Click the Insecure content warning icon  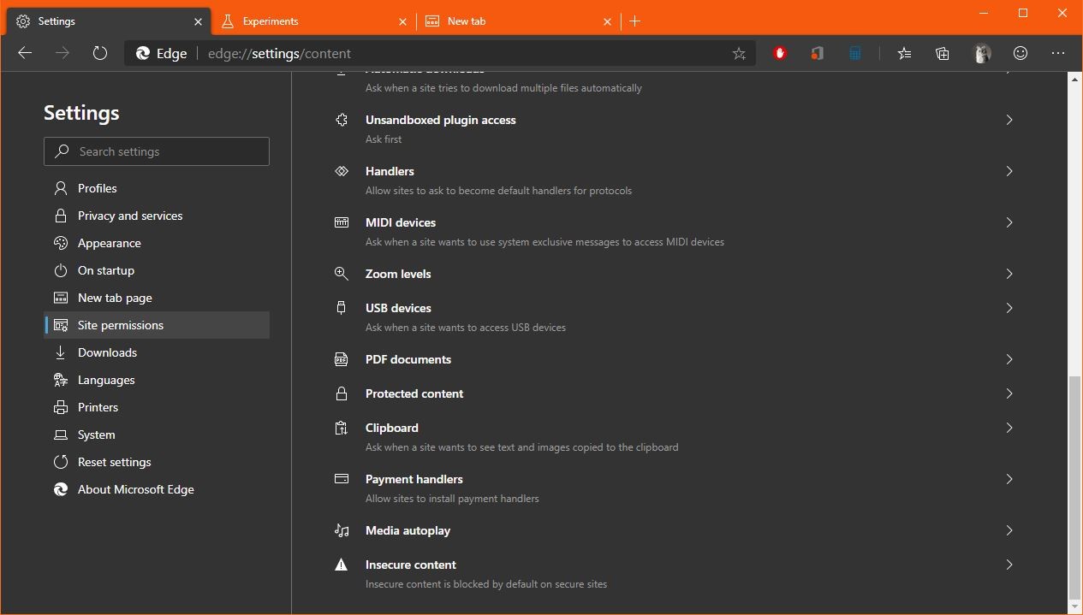click(341, 565)
